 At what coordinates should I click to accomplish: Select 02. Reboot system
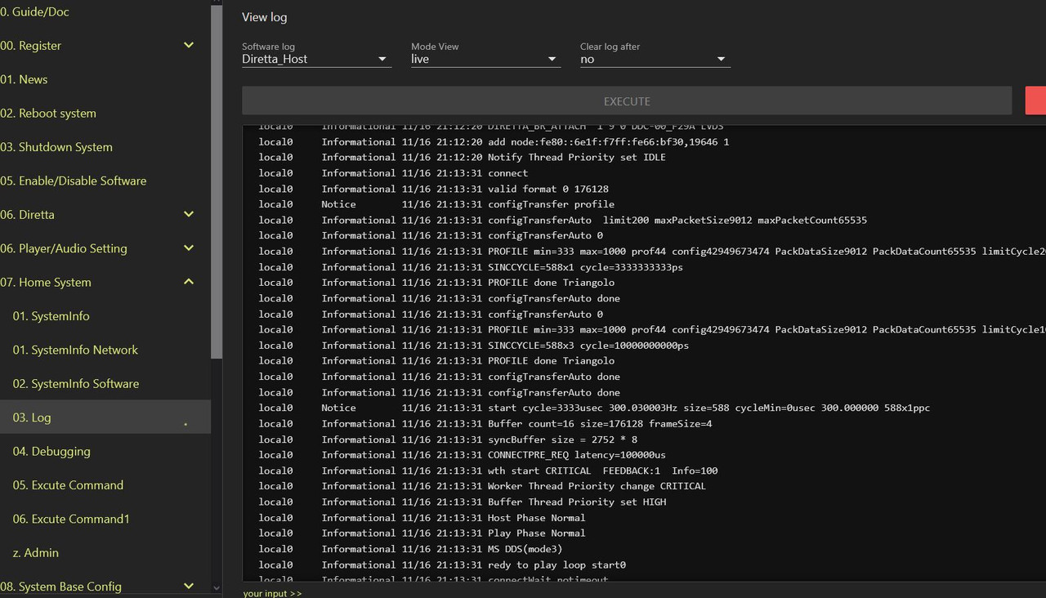48,114
